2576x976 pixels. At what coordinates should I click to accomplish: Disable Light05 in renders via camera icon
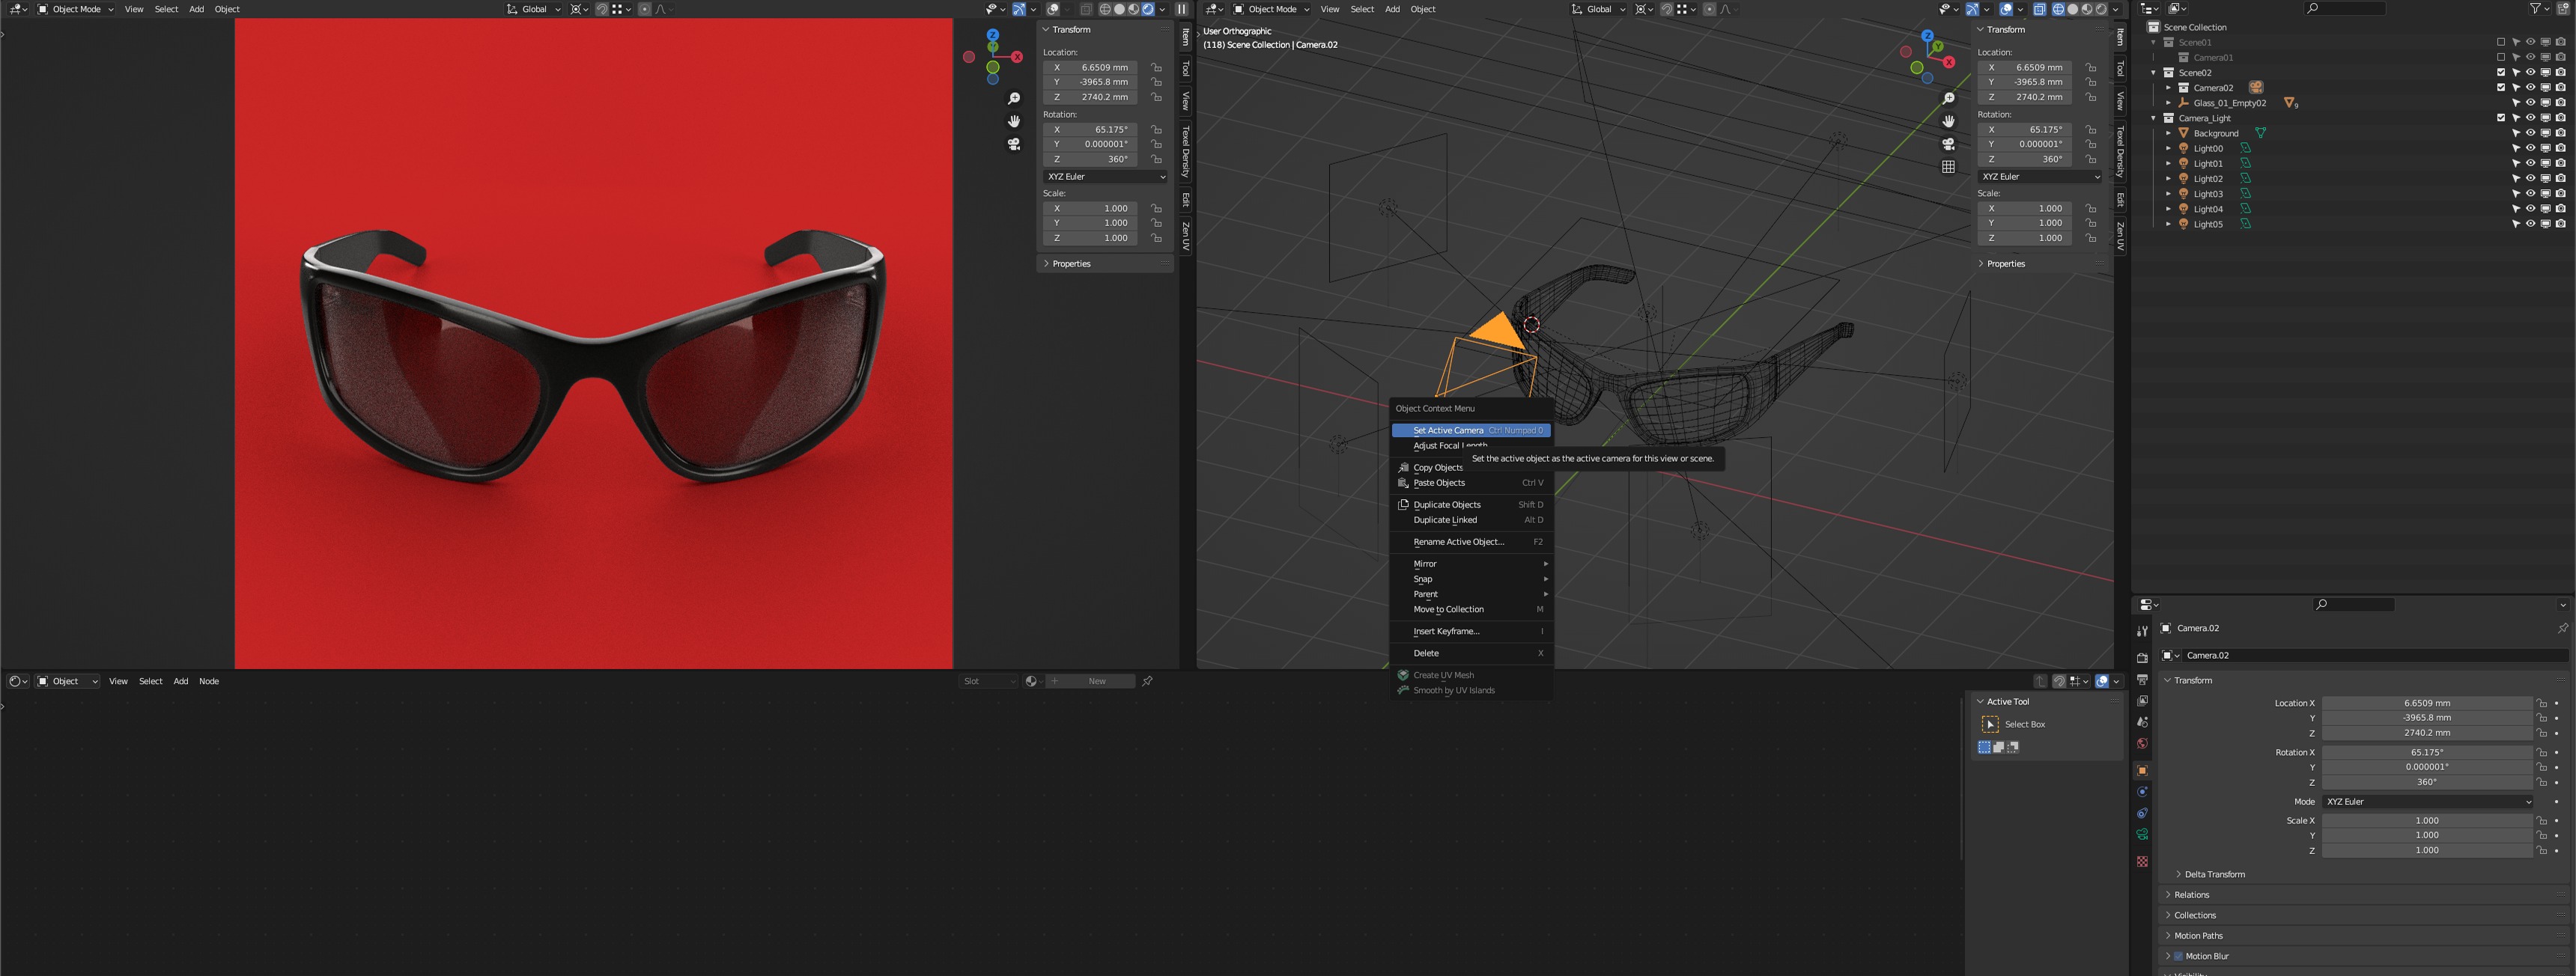2560,224
